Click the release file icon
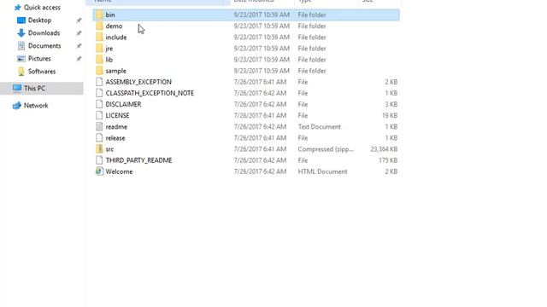547x307 pixels. coord(99,138)
